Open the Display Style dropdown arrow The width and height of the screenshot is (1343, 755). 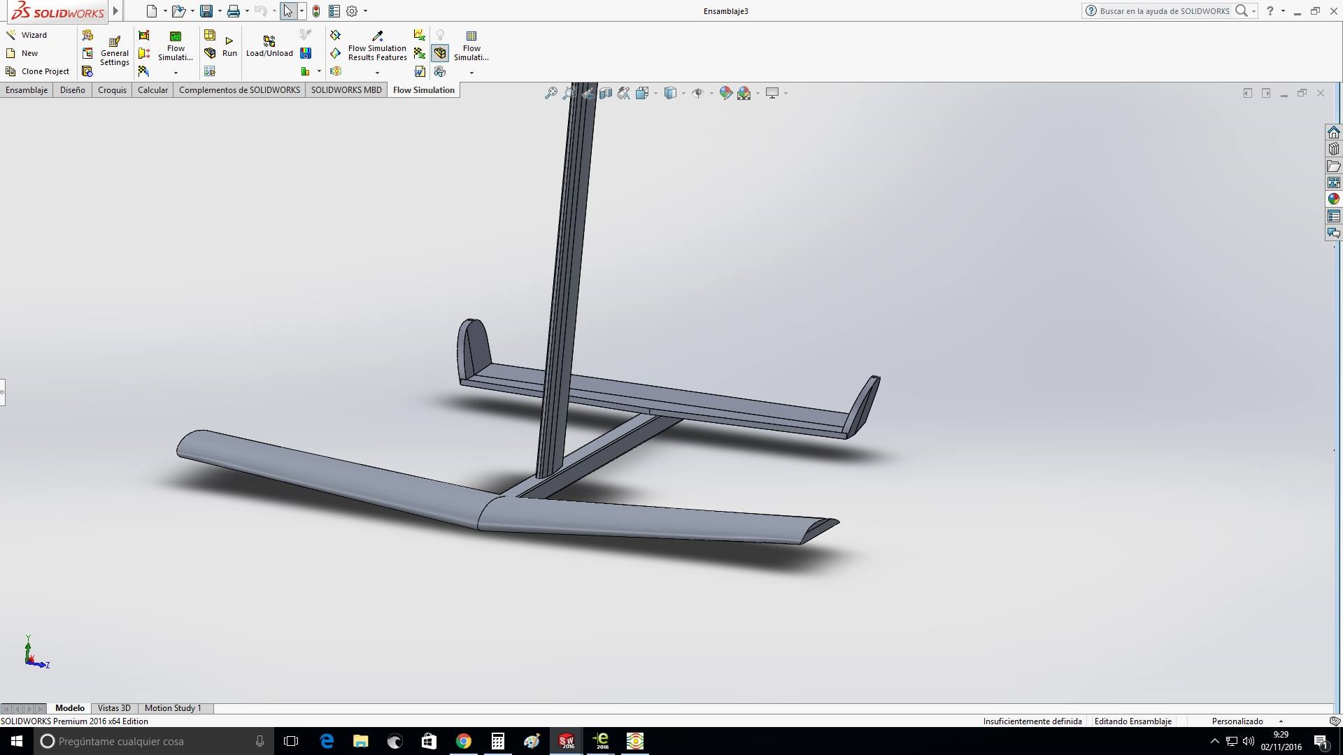[x=683, y=93]
